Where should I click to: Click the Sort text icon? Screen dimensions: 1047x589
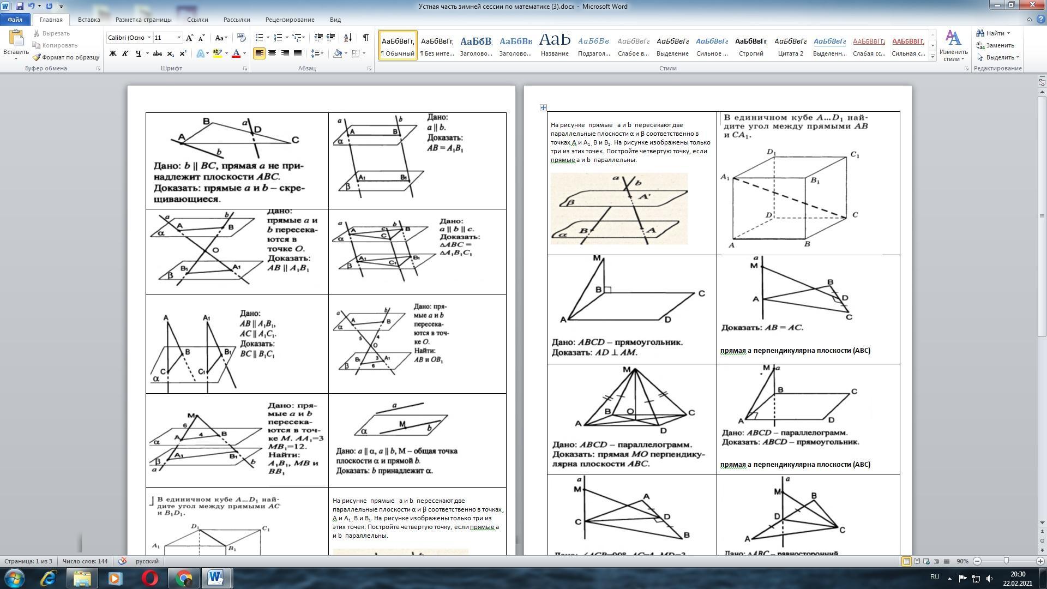[x=348, y=38]
